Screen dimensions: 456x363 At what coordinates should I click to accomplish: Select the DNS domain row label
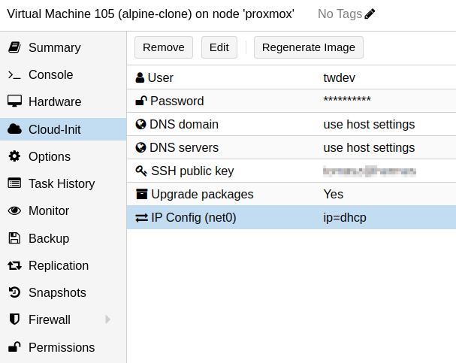(184, 124)
